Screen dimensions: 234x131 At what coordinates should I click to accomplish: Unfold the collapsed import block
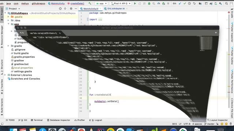click(100, 19)
